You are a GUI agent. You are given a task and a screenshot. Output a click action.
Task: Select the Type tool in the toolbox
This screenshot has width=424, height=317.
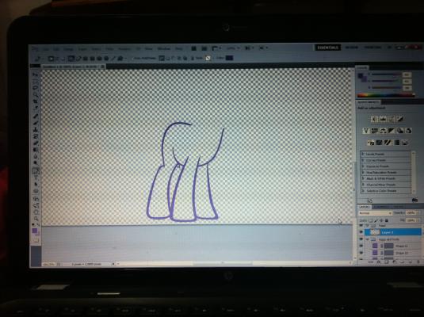[36, 178]
